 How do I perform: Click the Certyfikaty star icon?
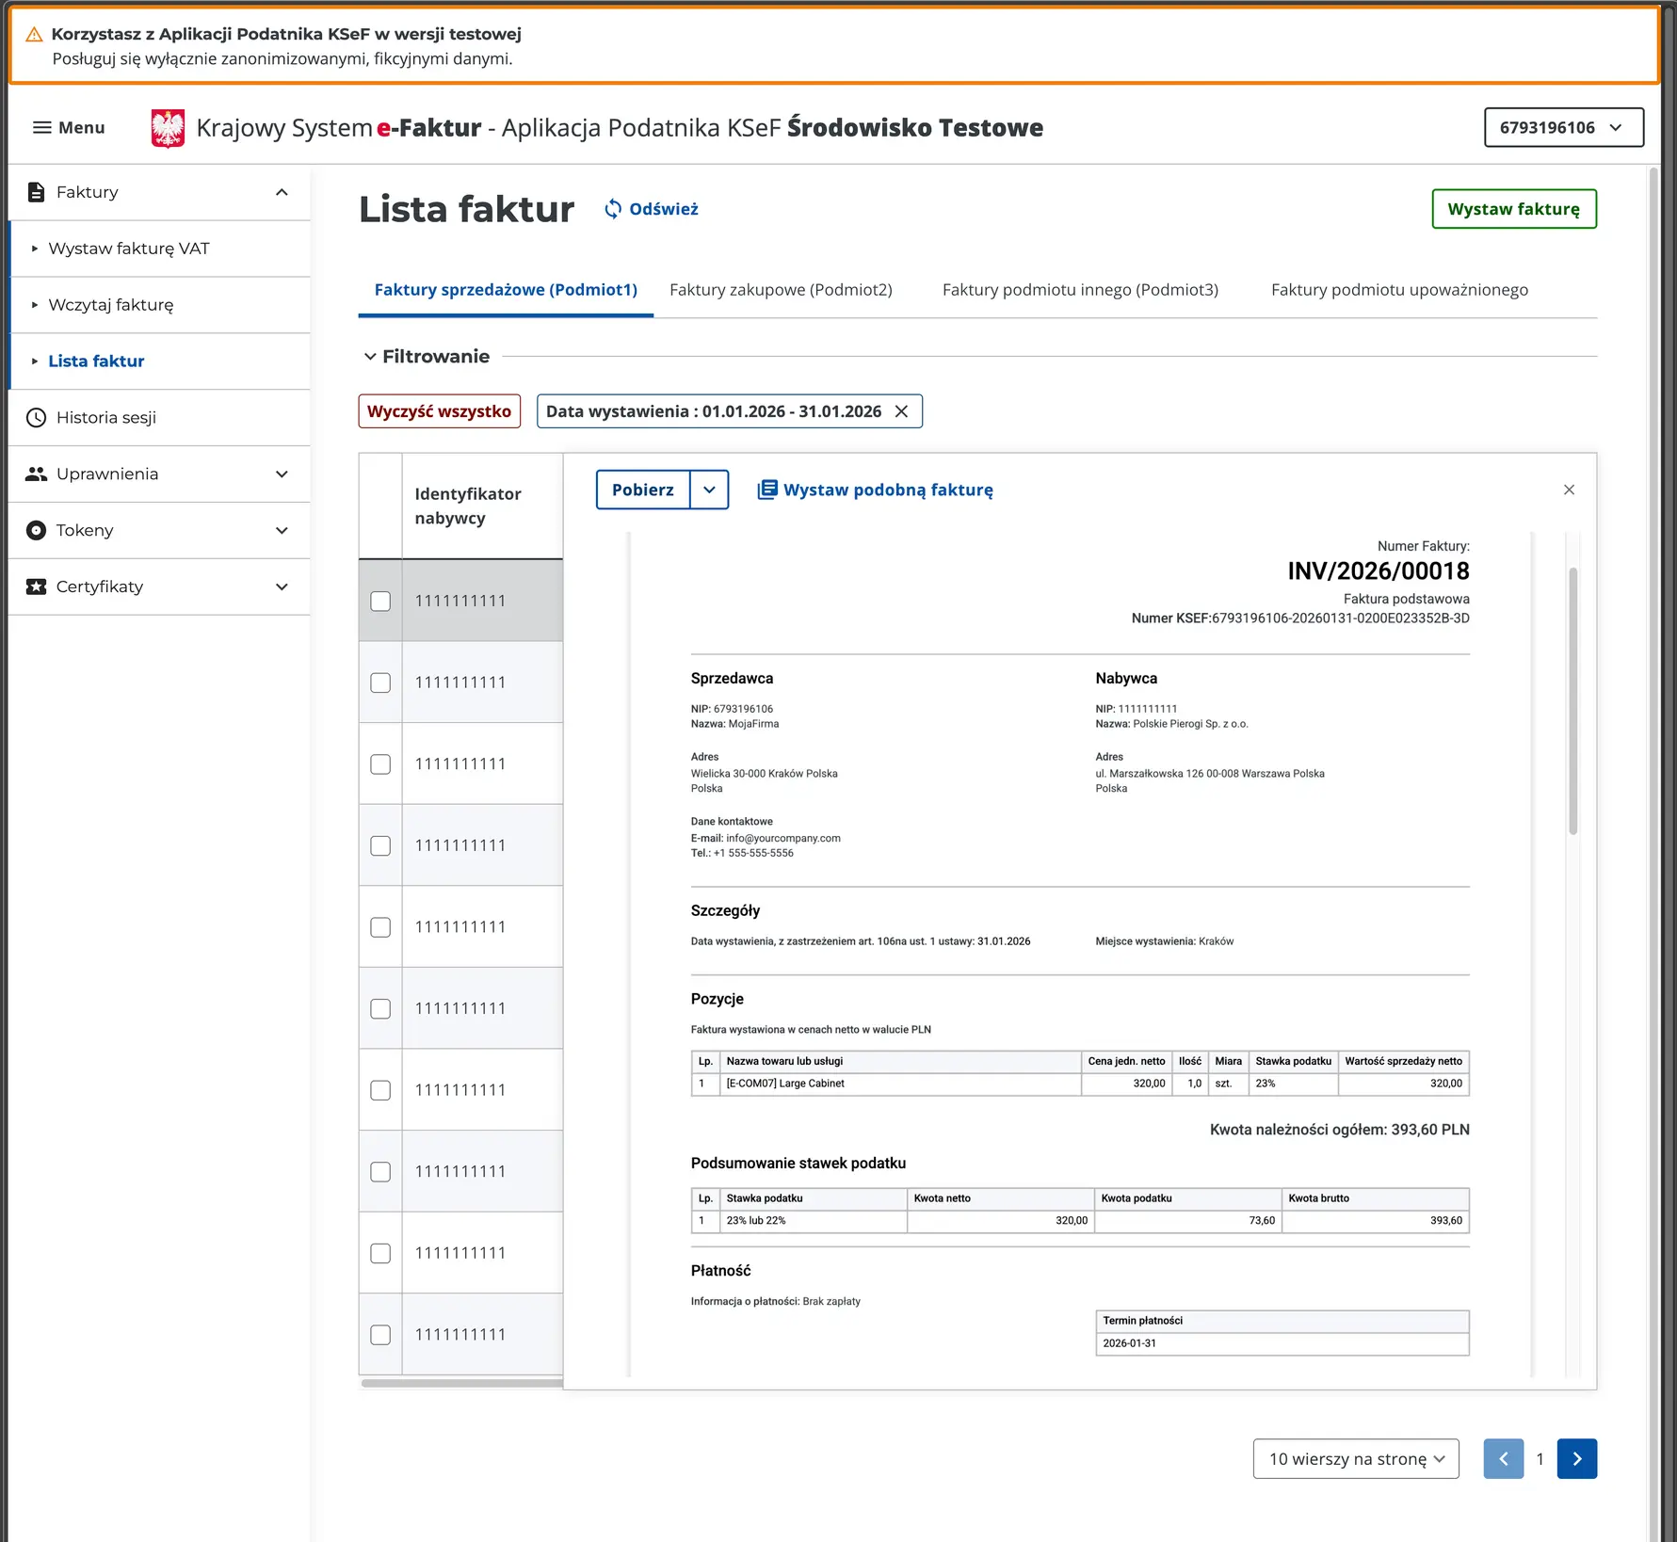(x=36, y=586)
